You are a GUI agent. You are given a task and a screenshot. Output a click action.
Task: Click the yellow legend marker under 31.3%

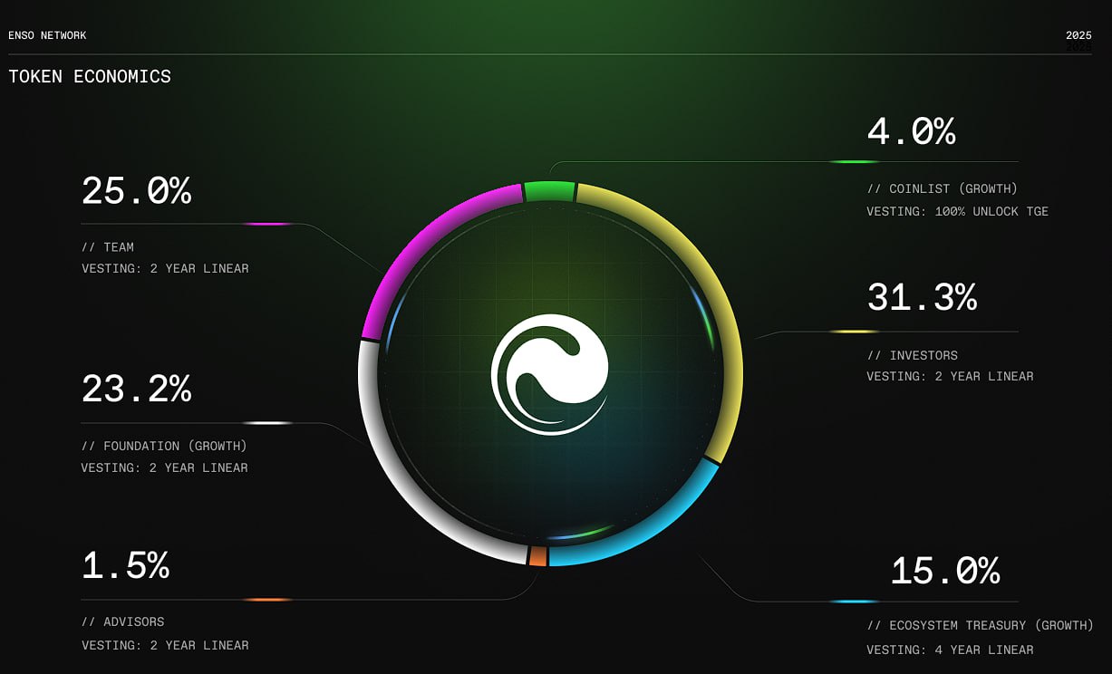coord(855,332)
